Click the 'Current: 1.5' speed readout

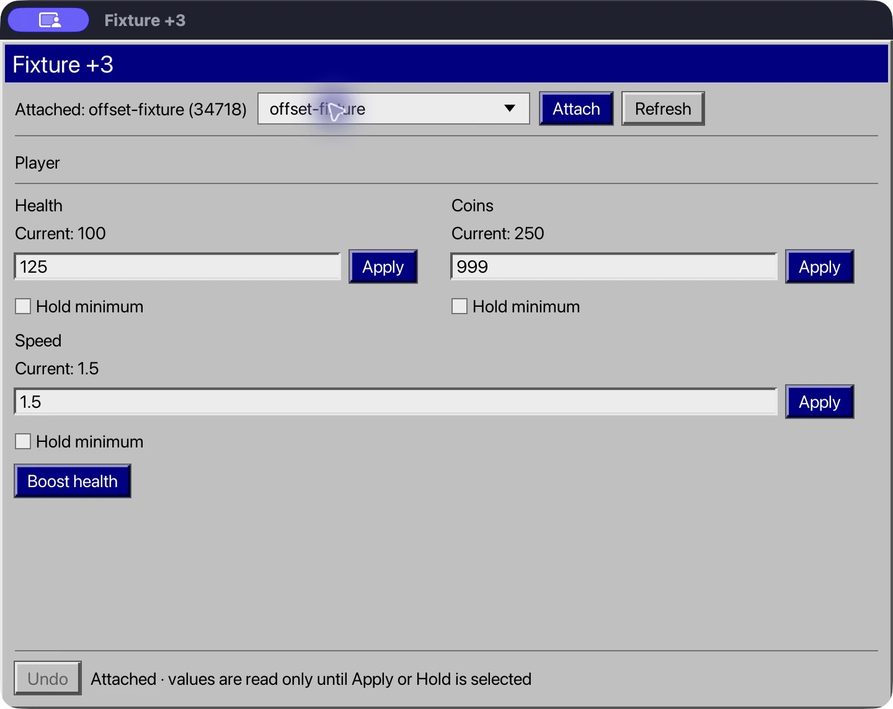tap(56, 368)
